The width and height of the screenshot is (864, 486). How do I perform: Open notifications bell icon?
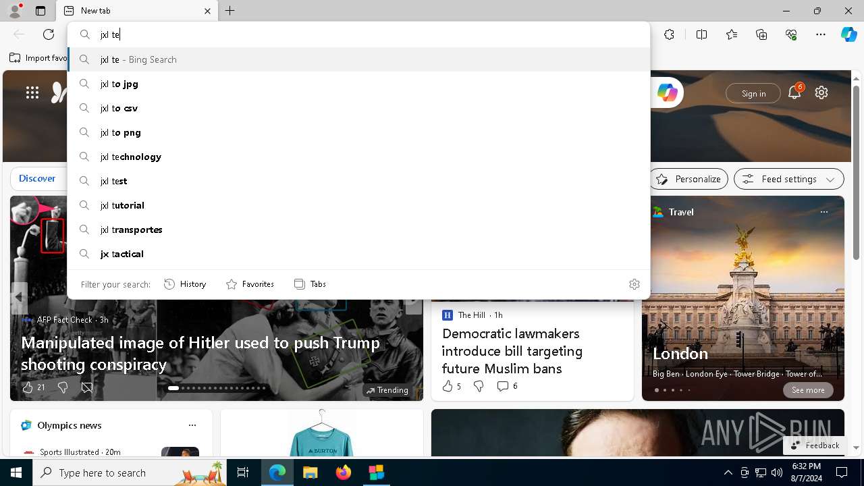pos(794,92)
